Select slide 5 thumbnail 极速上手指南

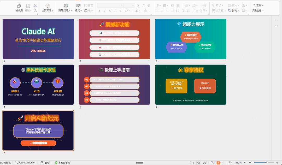point(114,85)
